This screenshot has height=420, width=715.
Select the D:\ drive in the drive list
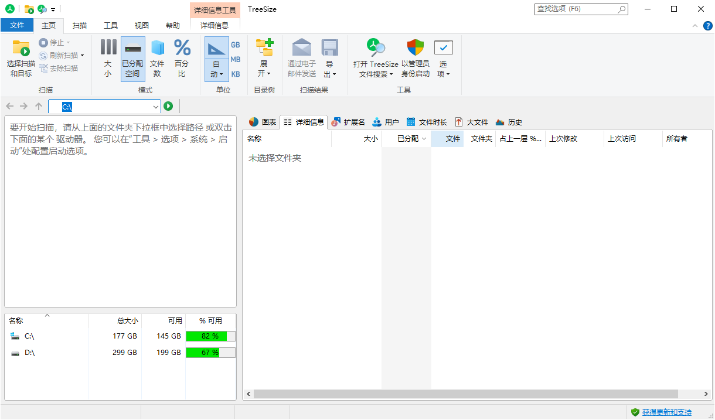29,352
